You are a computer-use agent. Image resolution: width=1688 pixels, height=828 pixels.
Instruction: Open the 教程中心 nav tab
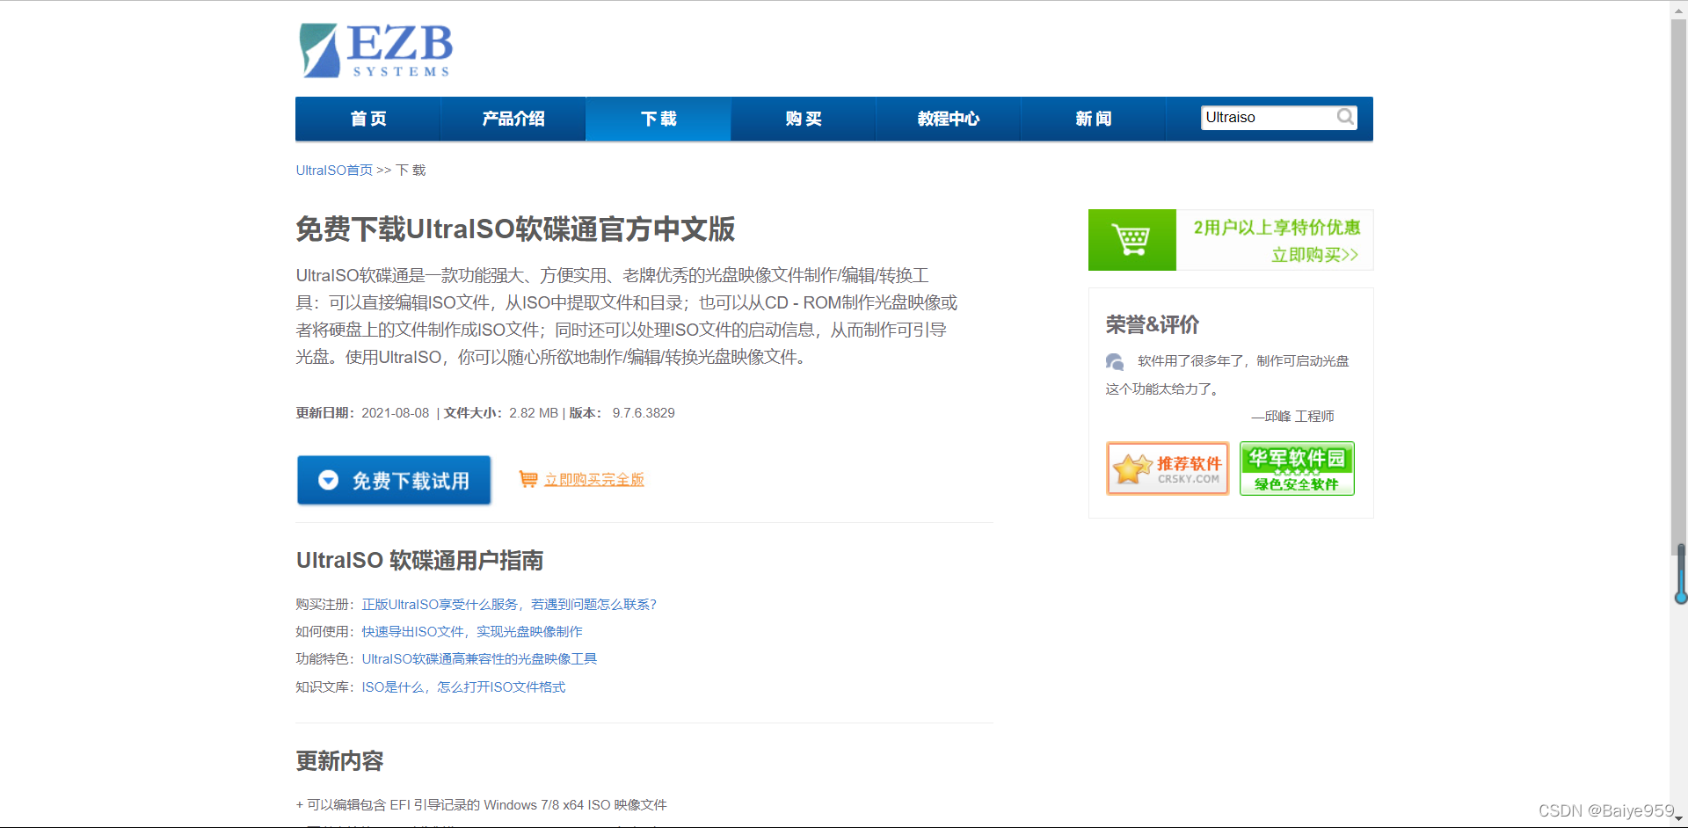[949, 119]
